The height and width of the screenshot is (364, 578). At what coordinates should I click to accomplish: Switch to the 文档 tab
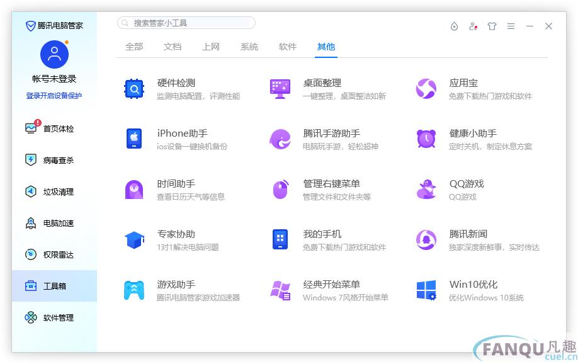coord(173,47)
